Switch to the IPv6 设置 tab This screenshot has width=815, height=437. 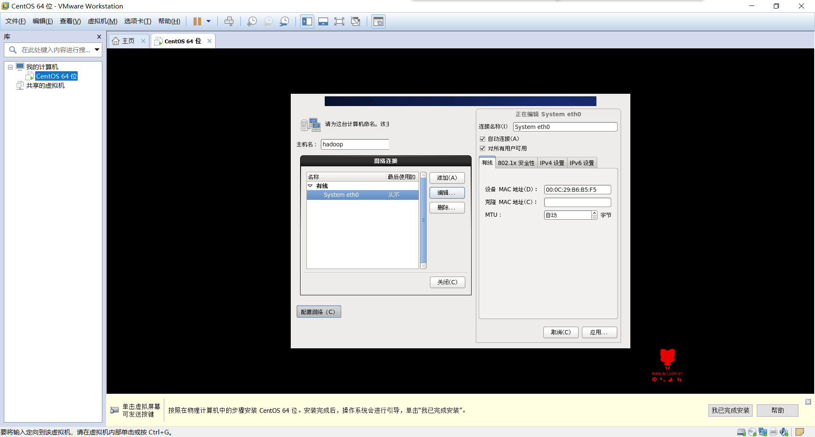(582, 163)
